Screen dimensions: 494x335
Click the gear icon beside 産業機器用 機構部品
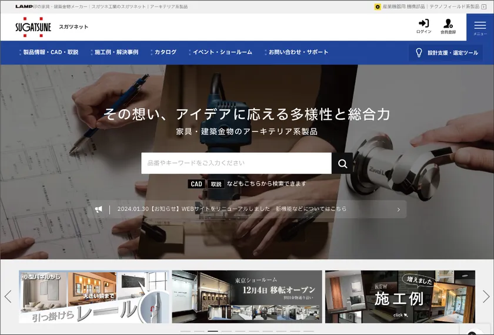pyautogui.click(x=378, y=6)
